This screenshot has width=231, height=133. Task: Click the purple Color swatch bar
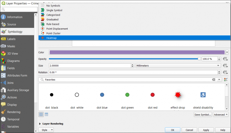tap(137, 52)
